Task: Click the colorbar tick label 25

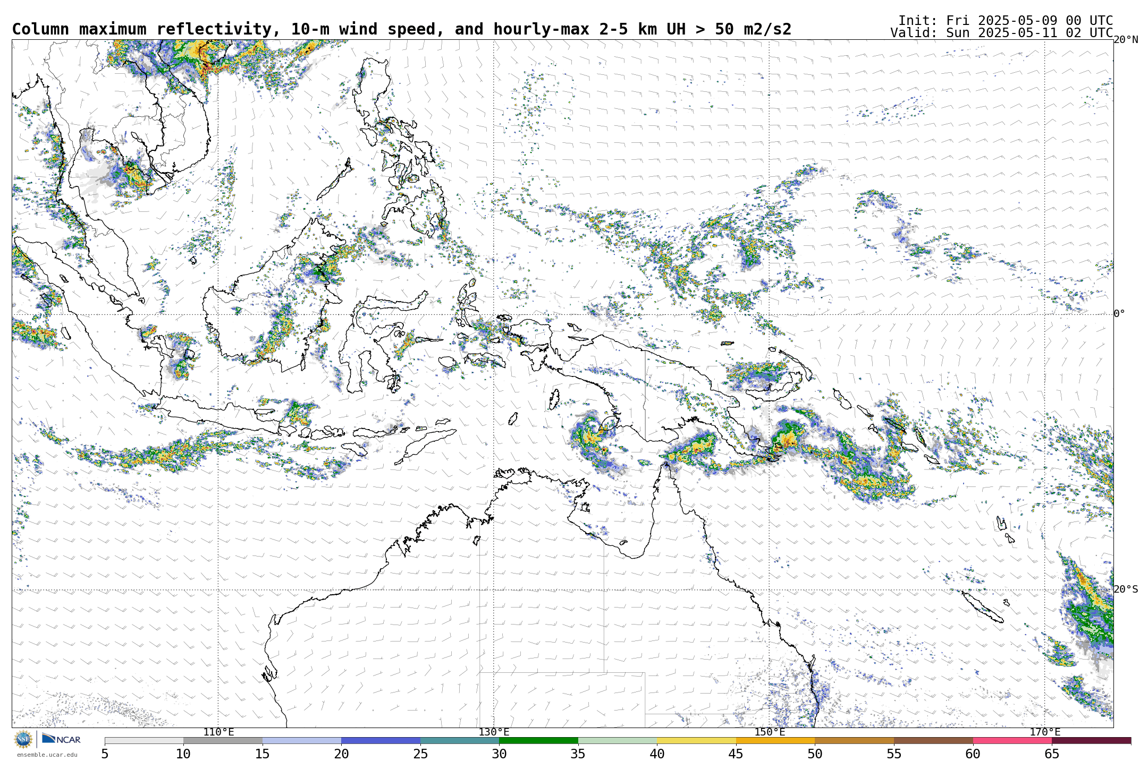Action: pyautogui.click(x=420, y=754)
